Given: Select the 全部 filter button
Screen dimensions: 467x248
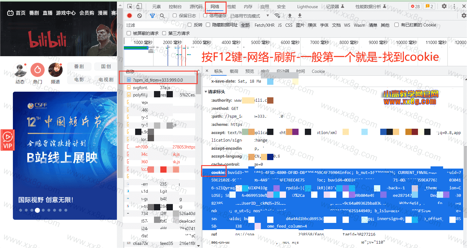Looking at the screenshot, I should coord(245,25).
